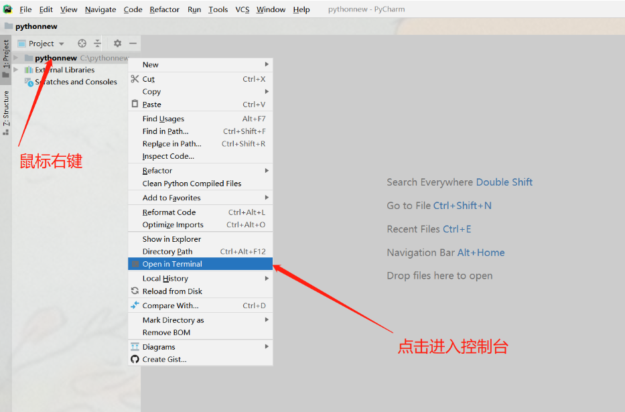This screenshot has width=625, height=412.
Task: Click the External Libraries bar-chart icon
Action: (29, 70)
